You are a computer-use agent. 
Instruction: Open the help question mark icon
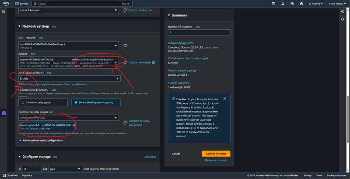pos(292,4)
